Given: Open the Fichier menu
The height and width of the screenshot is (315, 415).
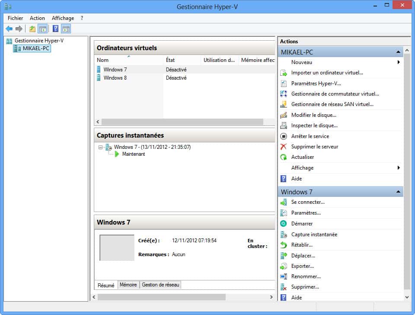Looking at the screenshot, I should click(16, 18).
